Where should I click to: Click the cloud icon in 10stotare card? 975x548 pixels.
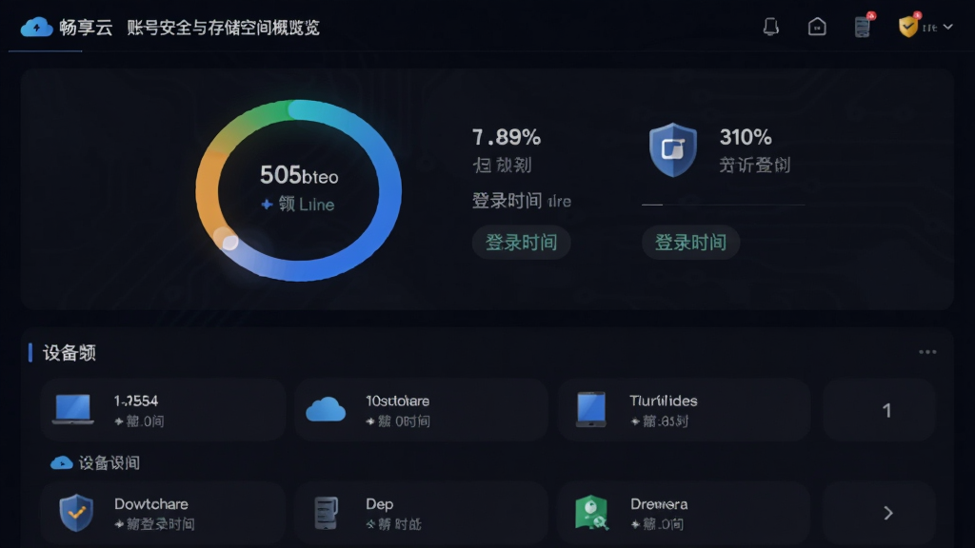pyautogui.click(x=326, y=410)
